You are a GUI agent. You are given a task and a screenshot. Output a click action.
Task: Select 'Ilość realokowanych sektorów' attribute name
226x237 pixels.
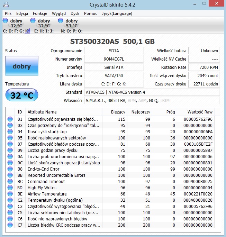click(x=57, y=138)
